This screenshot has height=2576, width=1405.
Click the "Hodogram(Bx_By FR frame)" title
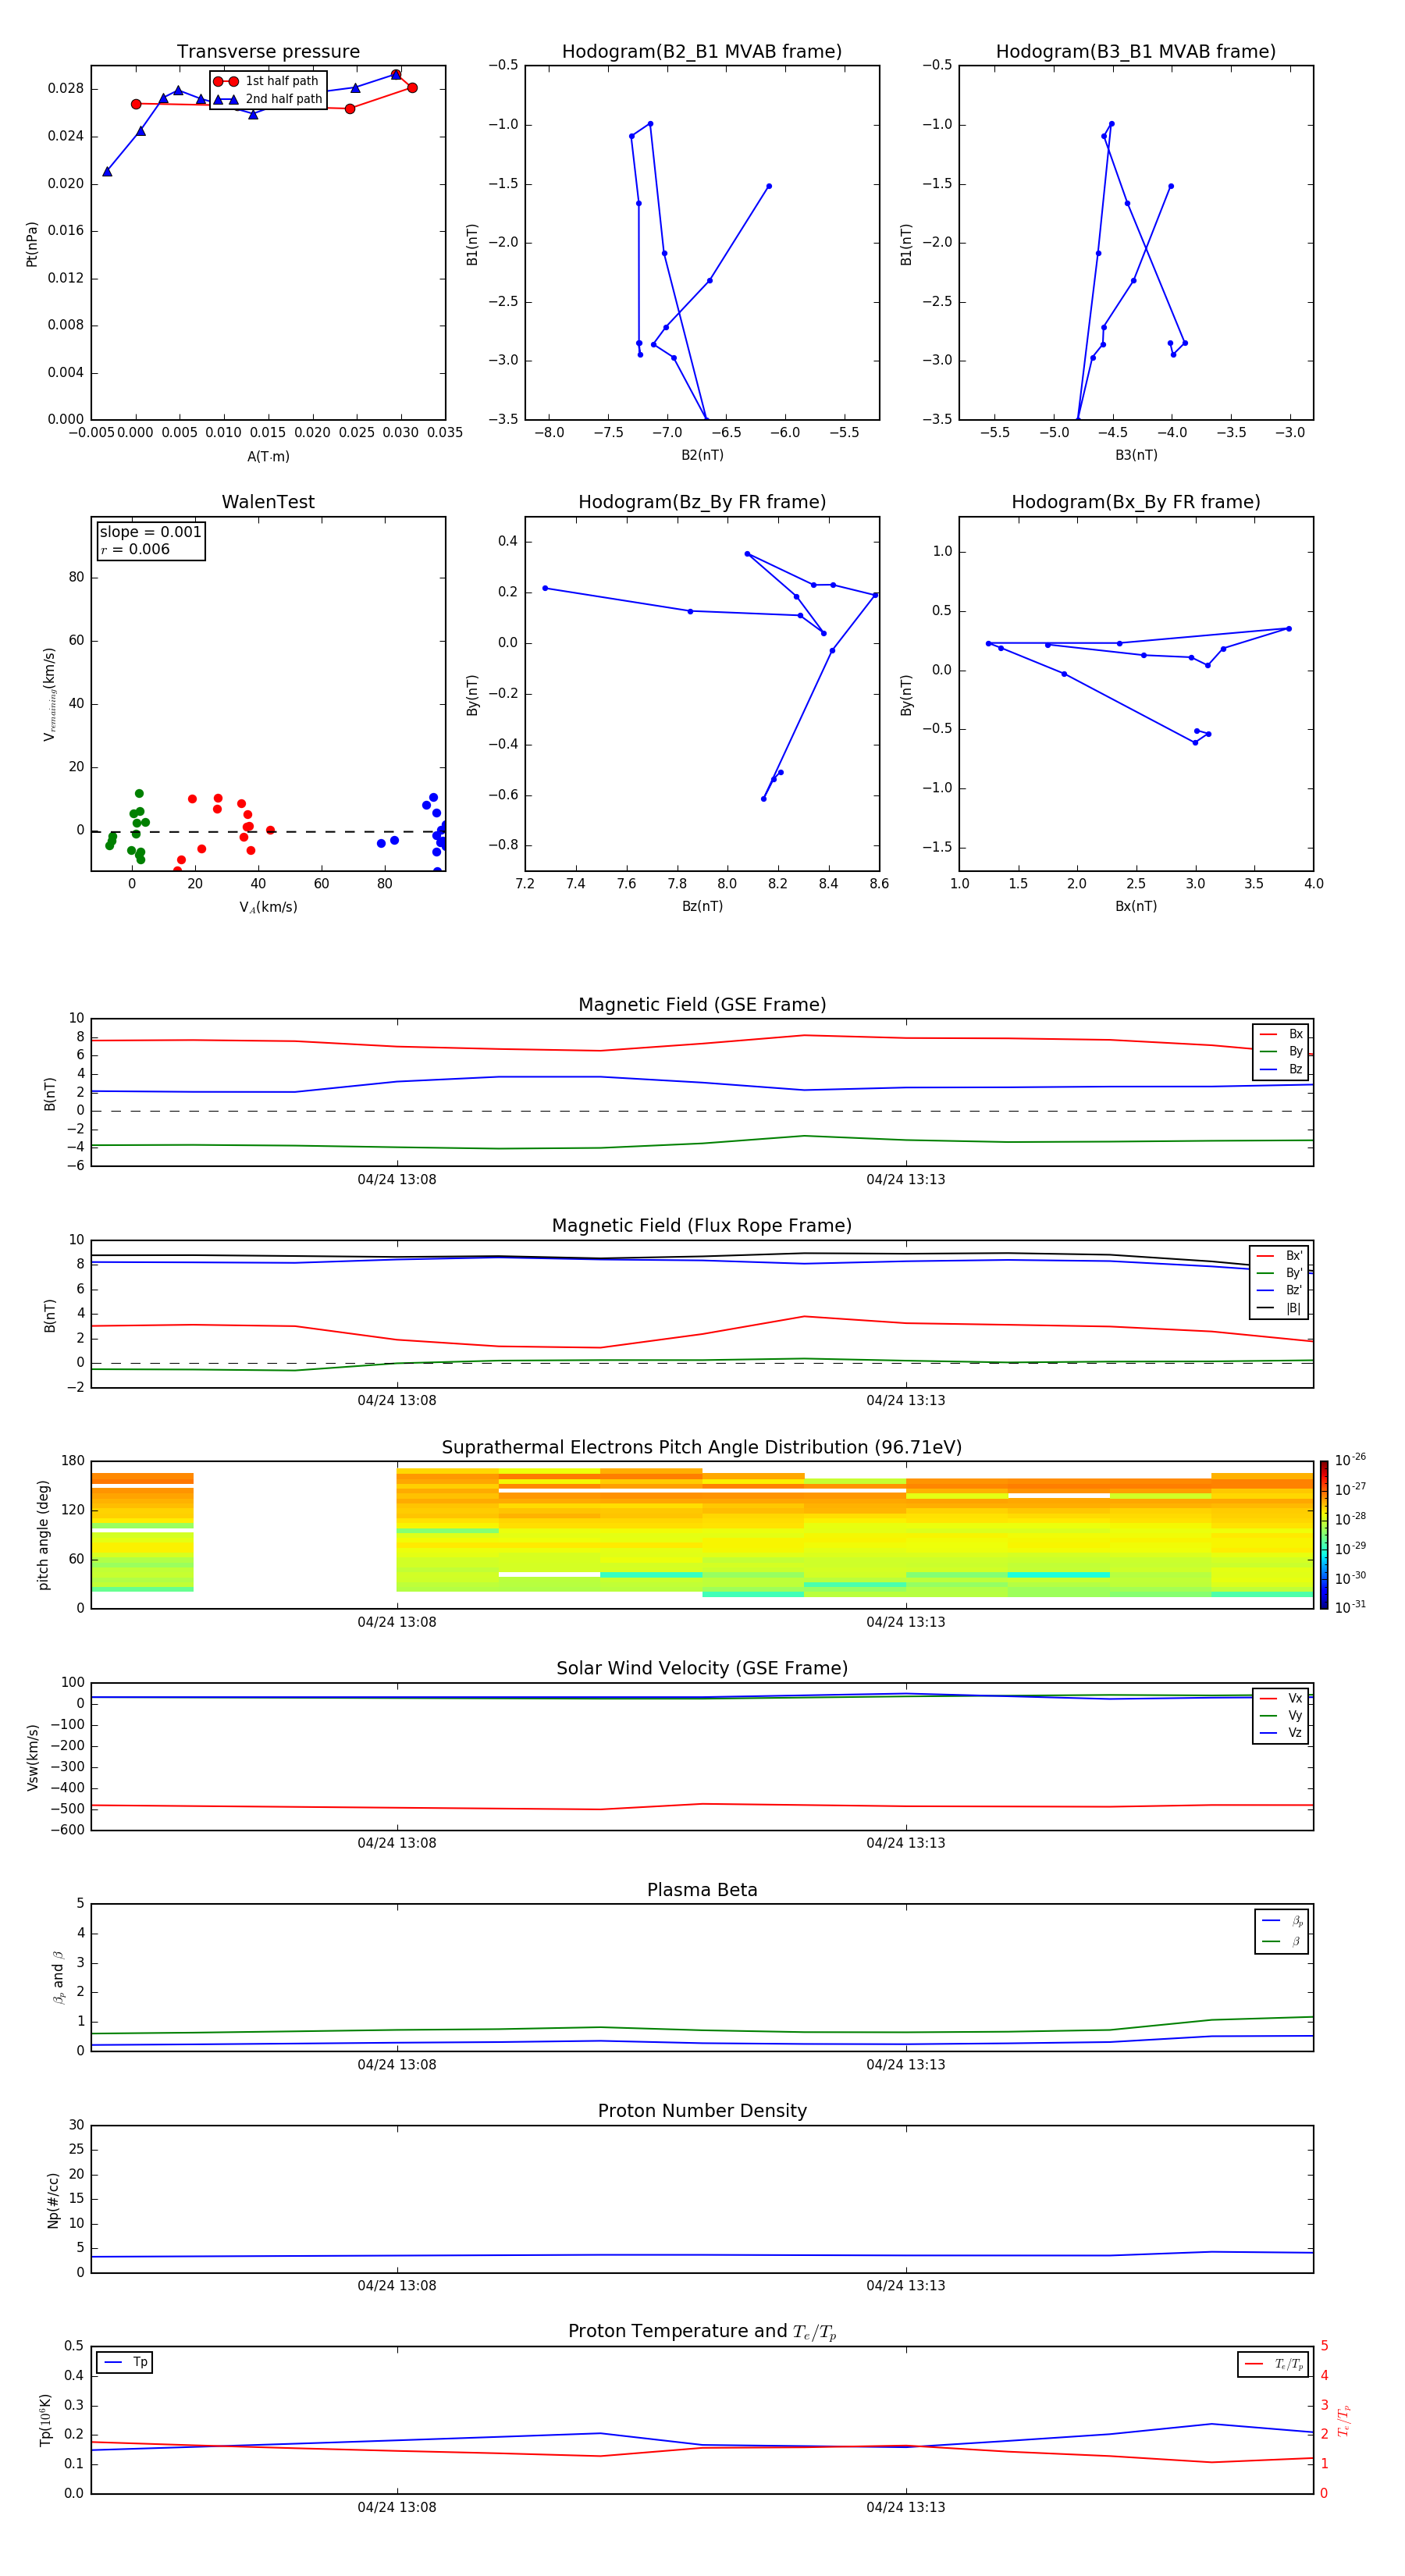(1136, 502)
